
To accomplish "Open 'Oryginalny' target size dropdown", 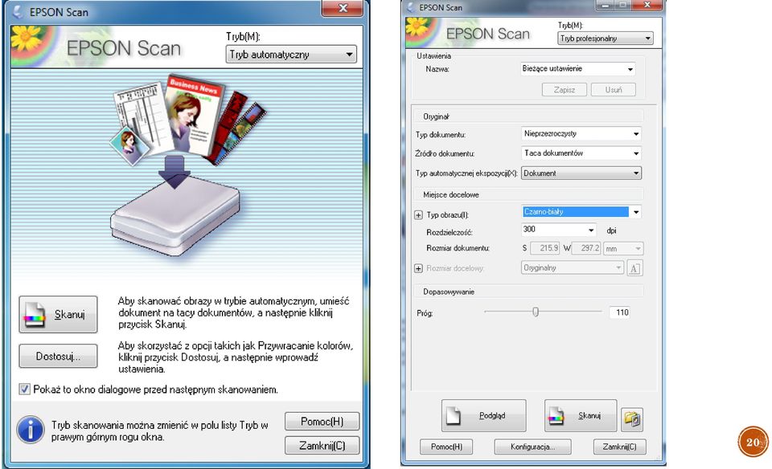I will pyautogui.click(x=573, y=268).
